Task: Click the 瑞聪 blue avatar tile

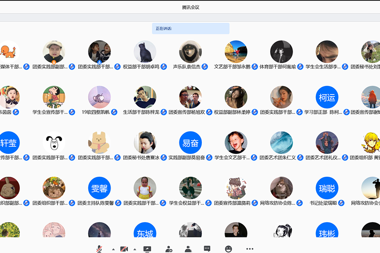Action: [x=327, y=188]
